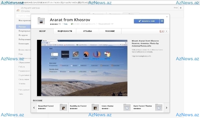
Task: Open the settings gear icon
Action: click(180, 8)
